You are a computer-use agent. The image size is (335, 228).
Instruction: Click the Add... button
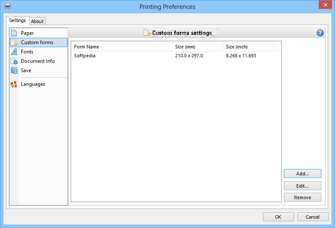tap(302, 174)
